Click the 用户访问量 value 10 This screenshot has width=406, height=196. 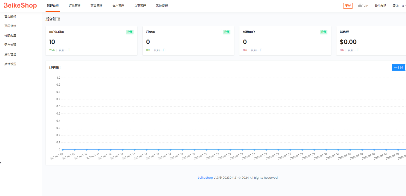click(x=52, y=42)
